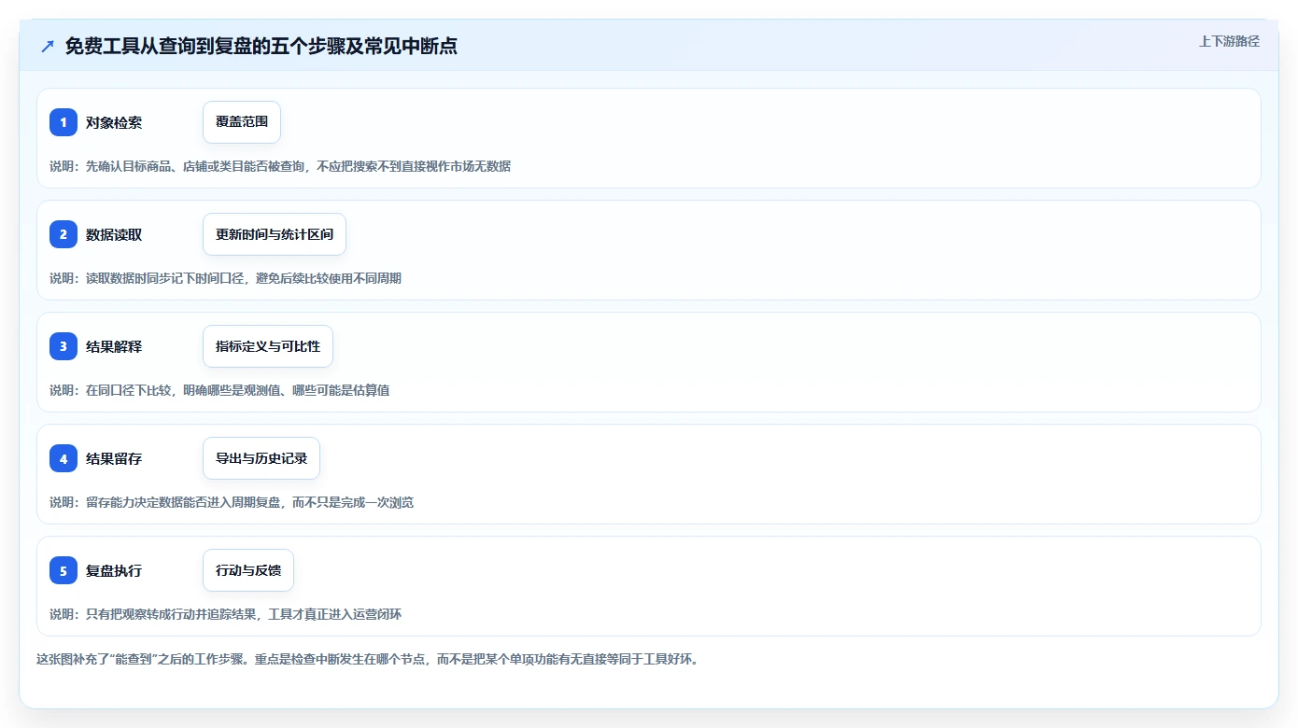Select the 行动与反馈 chip
Viewport: 1298px width, 728px height.
click(248, 570)
